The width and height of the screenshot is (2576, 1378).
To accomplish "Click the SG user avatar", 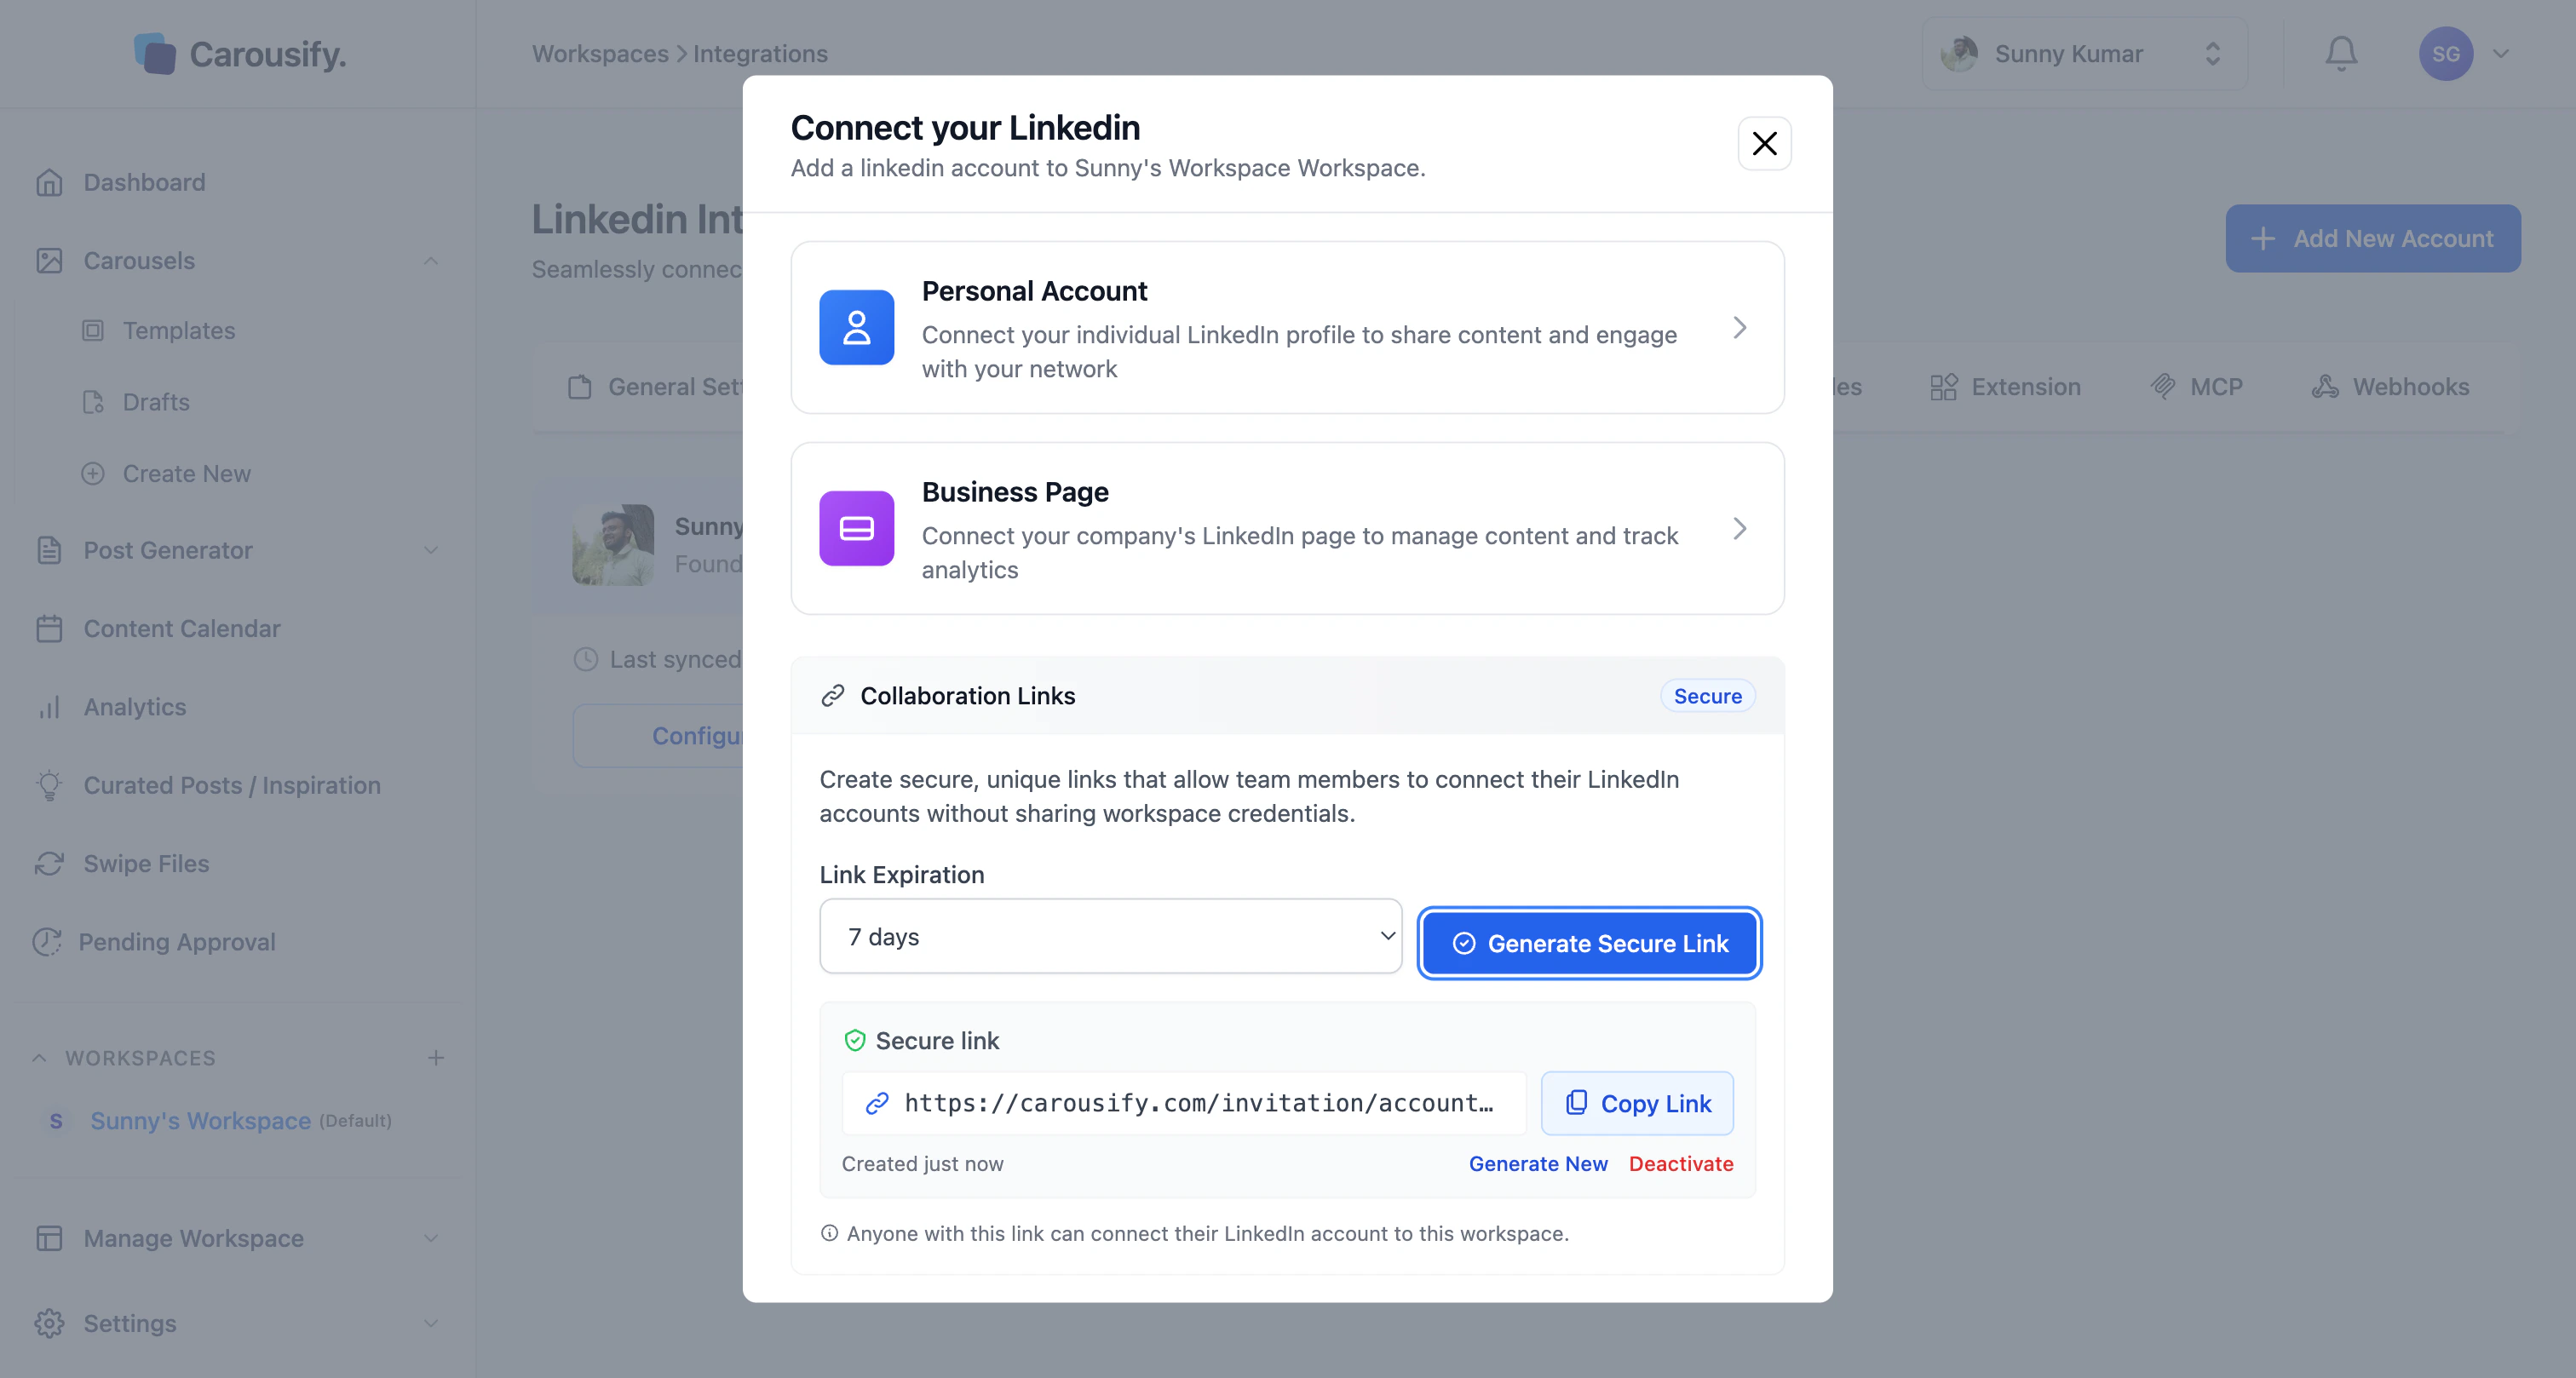I will pos(2446,53).
